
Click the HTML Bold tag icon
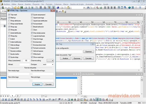pyautogui.click(x=6, y=100)
